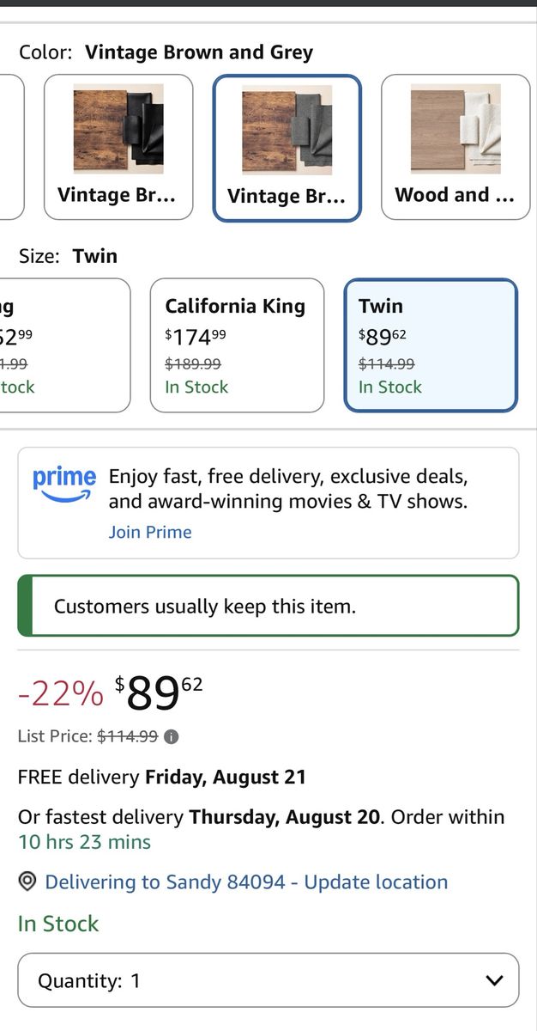
Task: Click the partially hidden color swatch at far left
Action: point(12,147)
